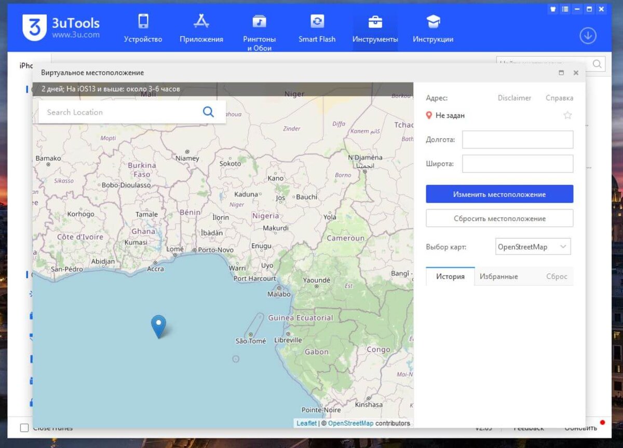623x448 pixels.
Task: Enable the Close iTunes checkbox
Action: [x=24, y=427]
